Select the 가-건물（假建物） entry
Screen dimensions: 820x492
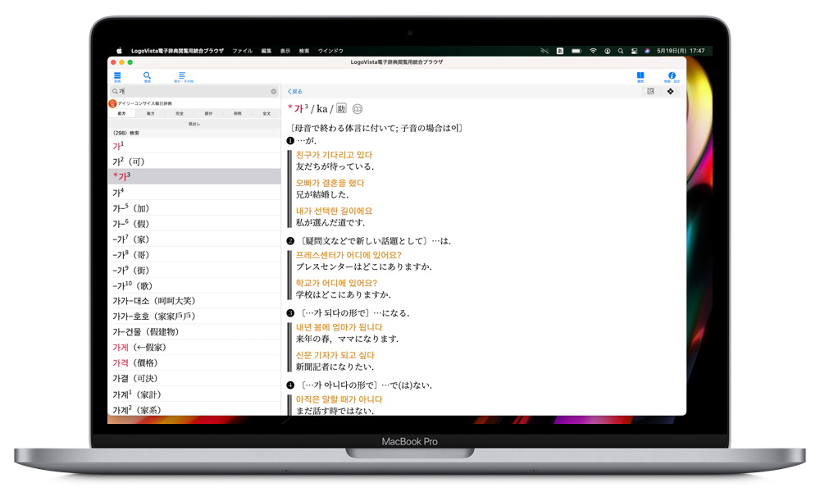click(x=194, y=331)
